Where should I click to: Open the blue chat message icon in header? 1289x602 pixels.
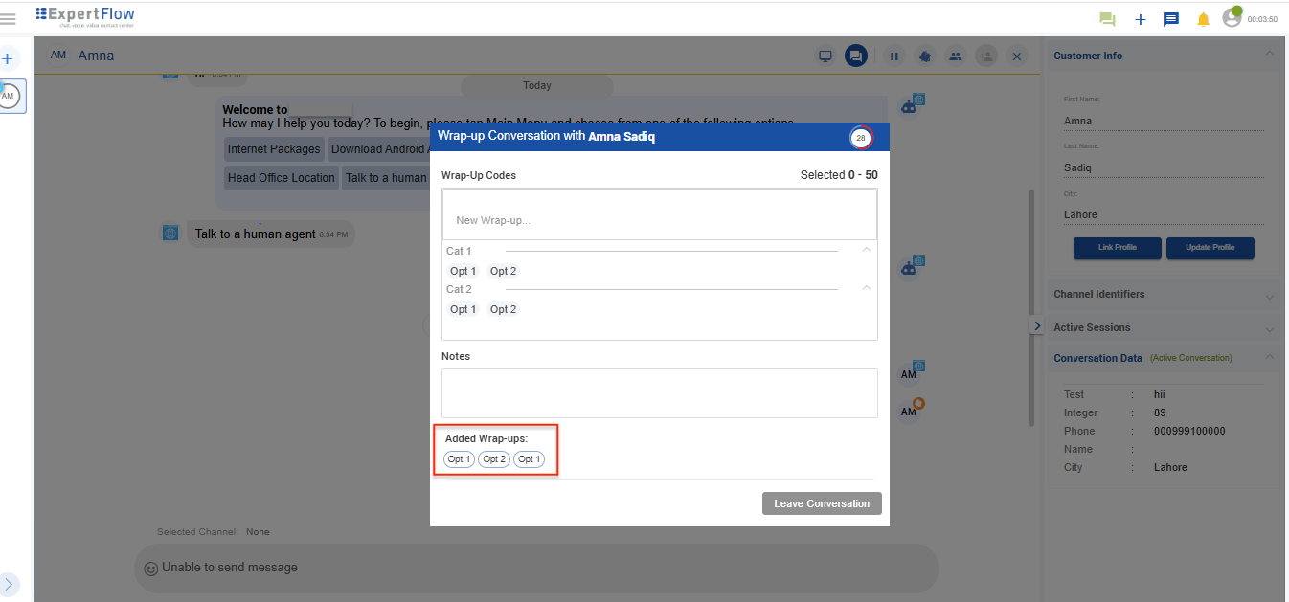click(1170, 19)
